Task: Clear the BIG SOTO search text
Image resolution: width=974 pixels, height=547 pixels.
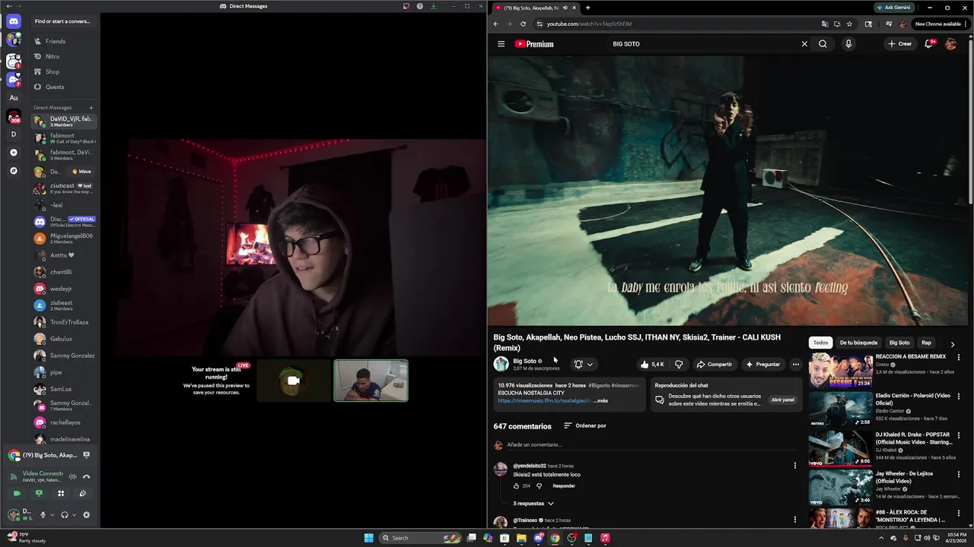Action: tap(804, 44)
